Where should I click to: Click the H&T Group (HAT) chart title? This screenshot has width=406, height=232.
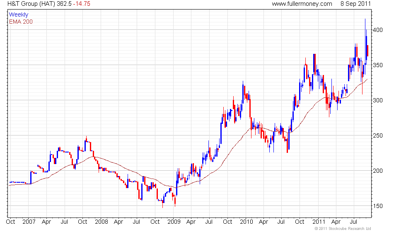pos(32,4)
